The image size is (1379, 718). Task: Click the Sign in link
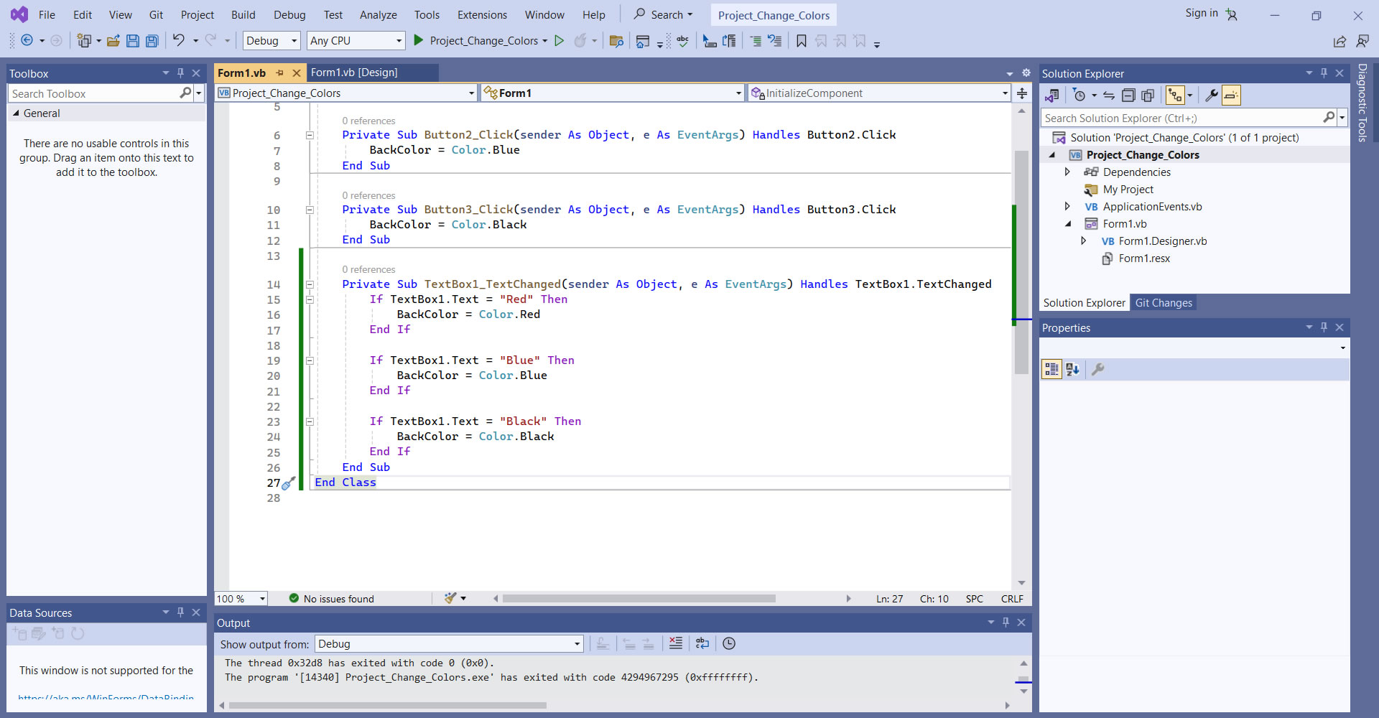point(1201,14)
